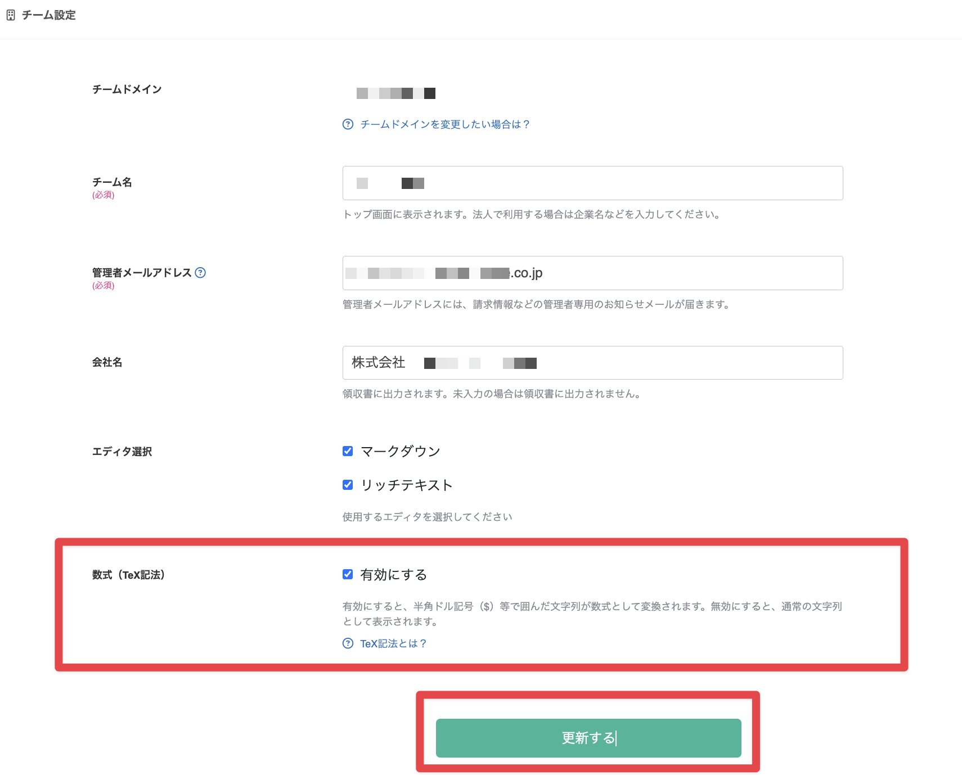Click the blurred team domain value
The image size is (962, 775).
(395, 93)
